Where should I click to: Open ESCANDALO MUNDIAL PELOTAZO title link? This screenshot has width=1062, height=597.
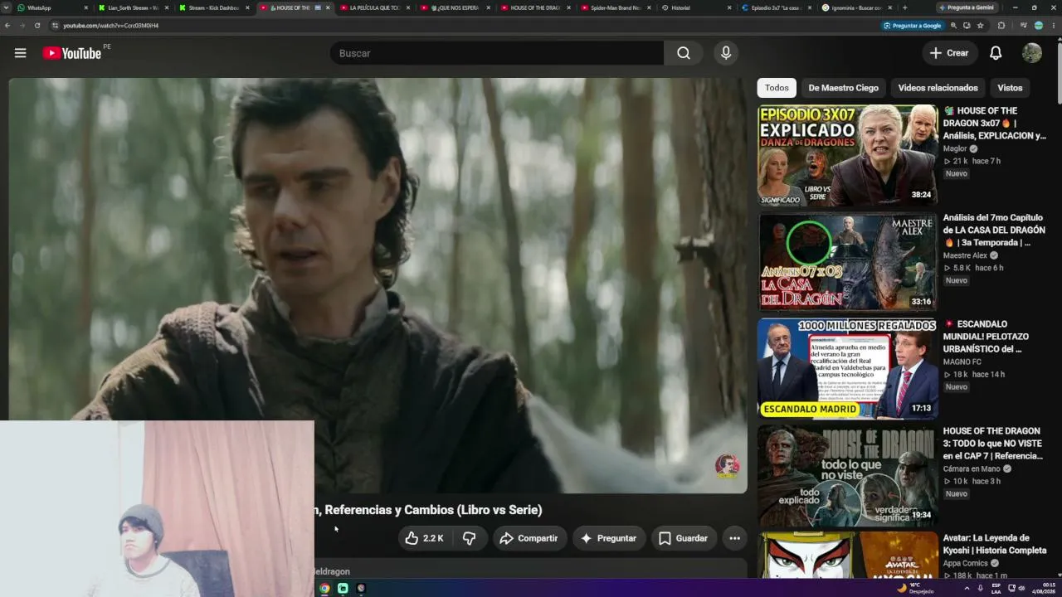(x=986, y=337)
